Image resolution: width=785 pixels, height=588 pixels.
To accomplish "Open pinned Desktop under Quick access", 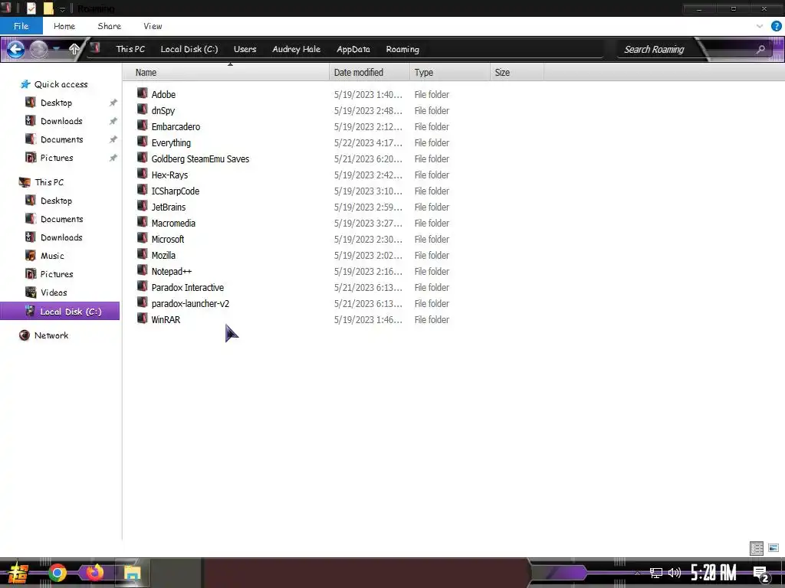I will [x=56, y=103].
